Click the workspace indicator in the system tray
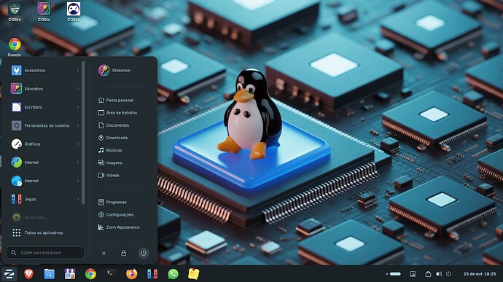The width and height of the screenshot is (503, 282). coord(394,274)
